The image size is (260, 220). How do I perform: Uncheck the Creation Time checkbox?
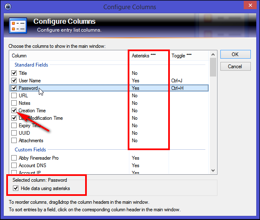[x=14, y=110]
